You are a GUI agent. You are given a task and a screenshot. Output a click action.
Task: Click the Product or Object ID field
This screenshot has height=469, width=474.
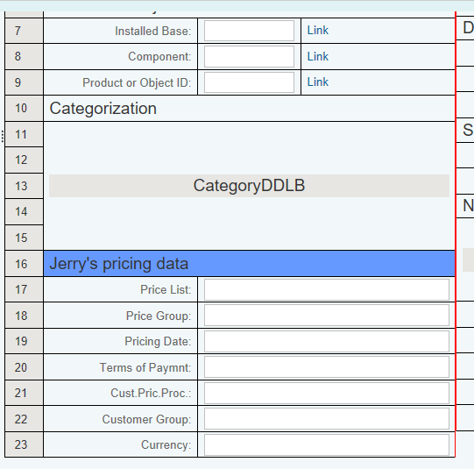pos(249,82)
